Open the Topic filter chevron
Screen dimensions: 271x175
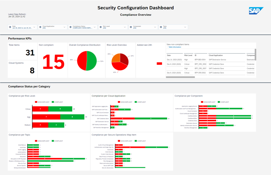click(185, 27)
